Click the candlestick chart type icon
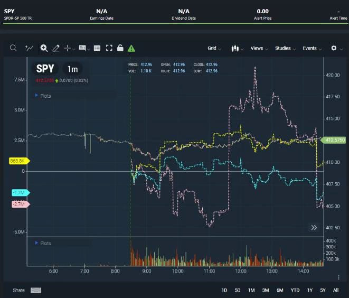 tap(235, 48)
